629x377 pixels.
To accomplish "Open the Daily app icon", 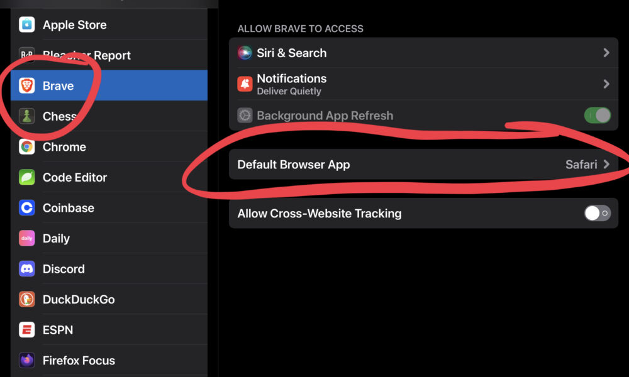I will pyautogui.click(x=27, y=238).
